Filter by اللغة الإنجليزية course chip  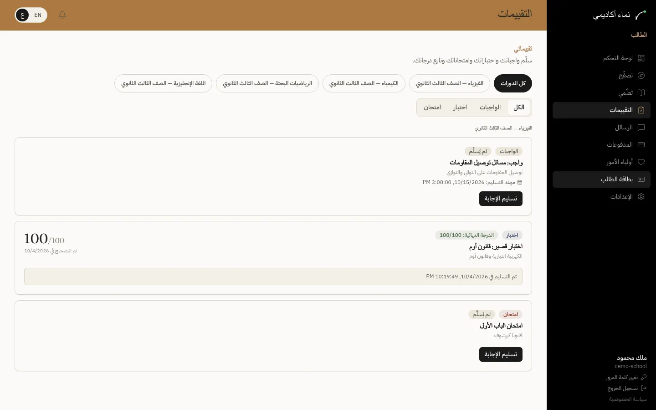click(x=163, y=83)
